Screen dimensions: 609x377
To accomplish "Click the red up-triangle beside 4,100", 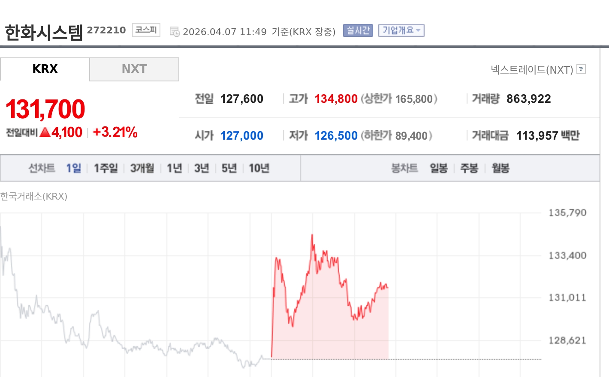I will click(x=45, y=132).
